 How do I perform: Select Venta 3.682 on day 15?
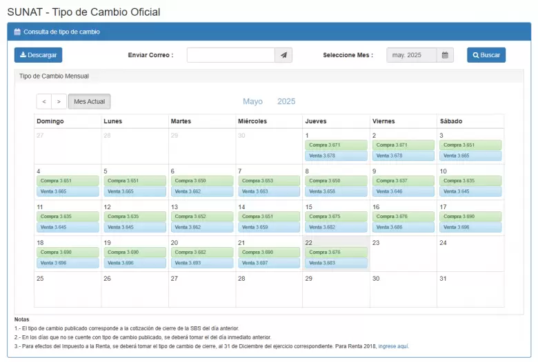click(336, 227)
